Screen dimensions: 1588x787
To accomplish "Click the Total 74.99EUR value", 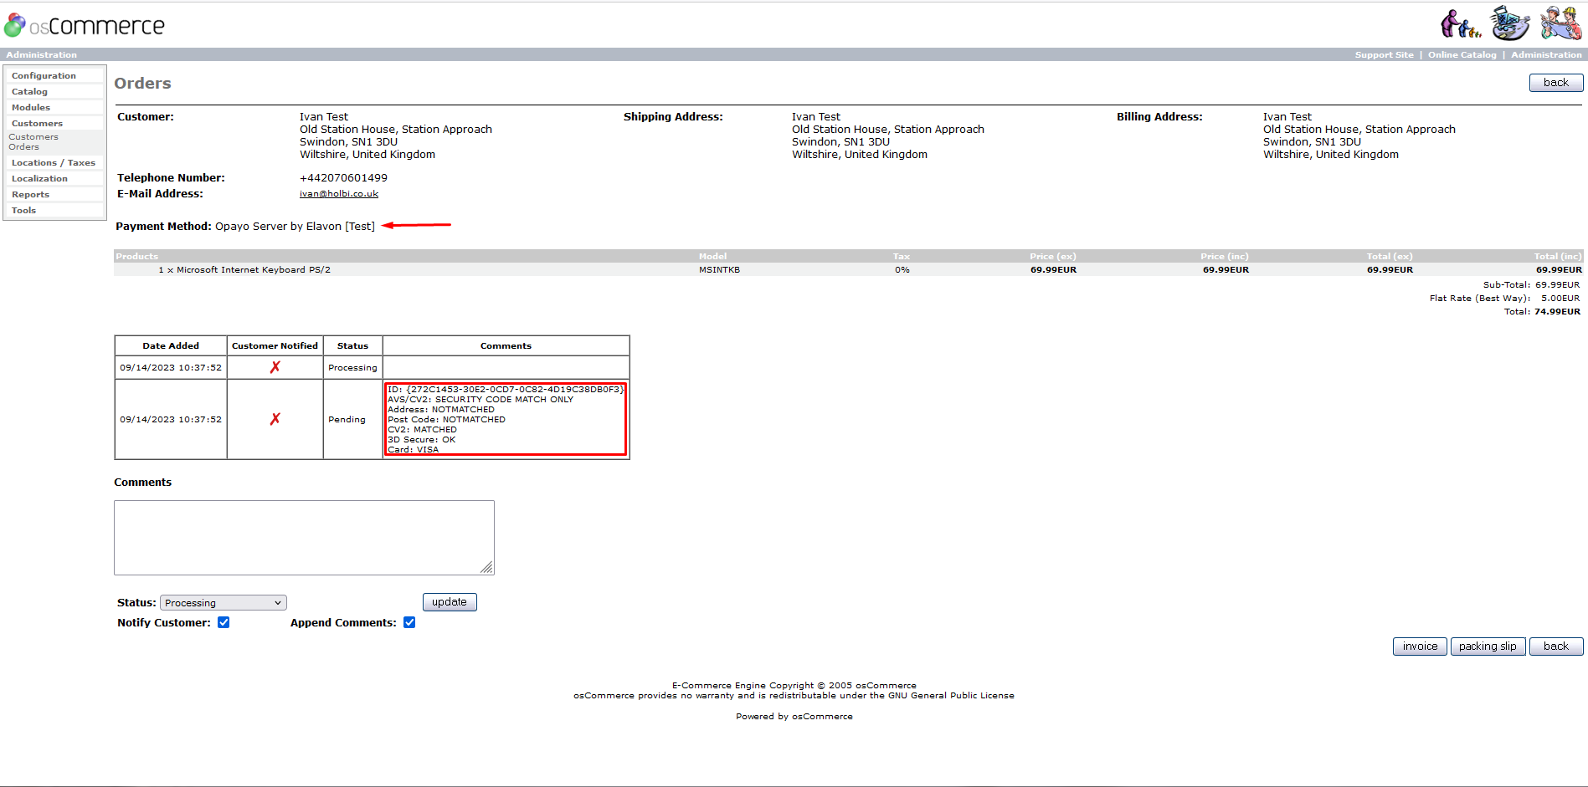I will pos(1557,312).
